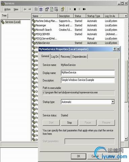This screenshot has width=129, height=162.
Task: Click the Help toolbar icon
Action: pyautogui.click(x=63, y=9)
